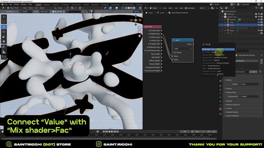Open the Blender logo menu

2,5
